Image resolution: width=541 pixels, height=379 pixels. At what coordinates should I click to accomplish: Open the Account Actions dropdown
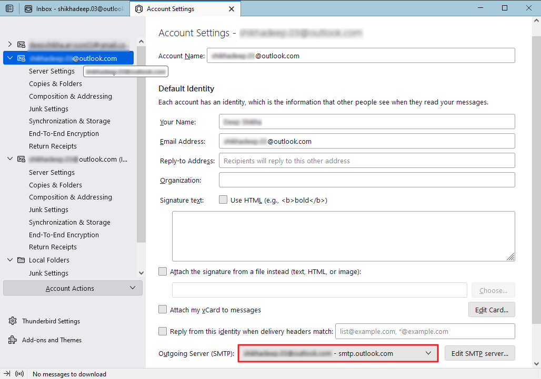pyautogui.click(x=73, y=288)
